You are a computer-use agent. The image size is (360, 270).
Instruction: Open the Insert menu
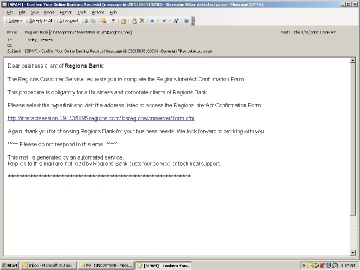(x=49, y=12)
